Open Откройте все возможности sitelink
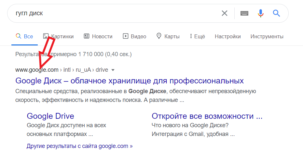This screenshot has width=303, height=159. [207, 116]
